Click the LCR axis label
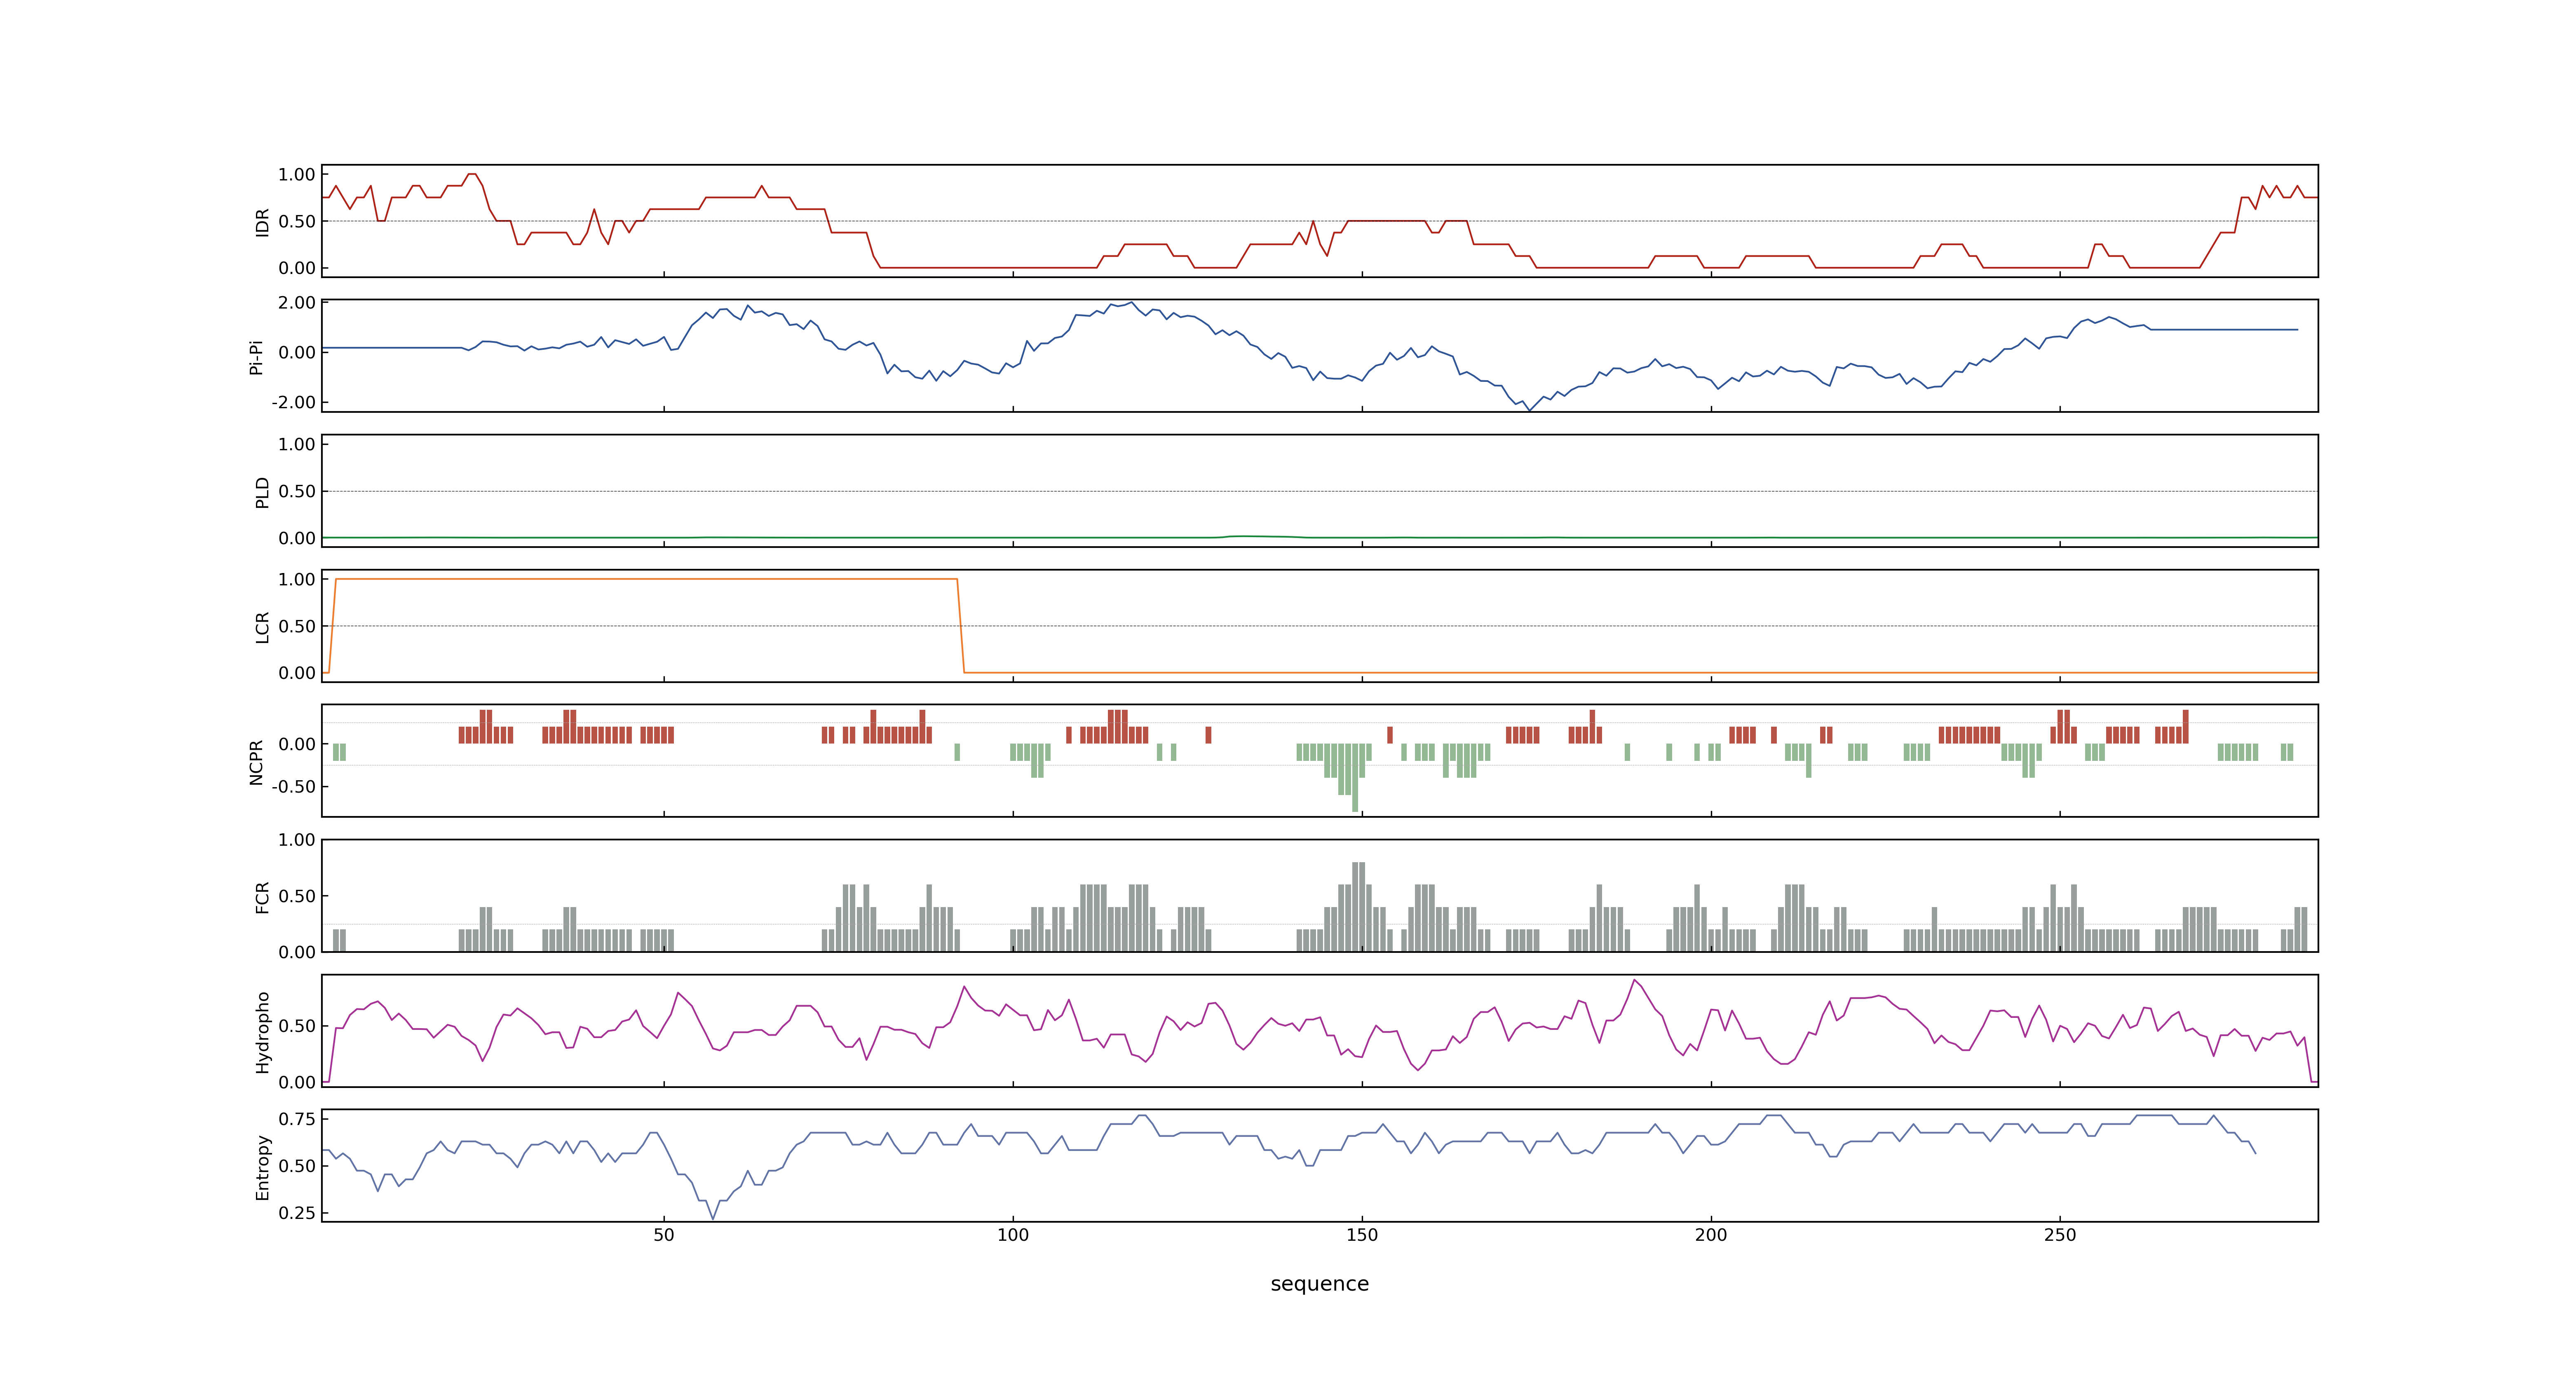2576x1373 pixels. (262, 627)
